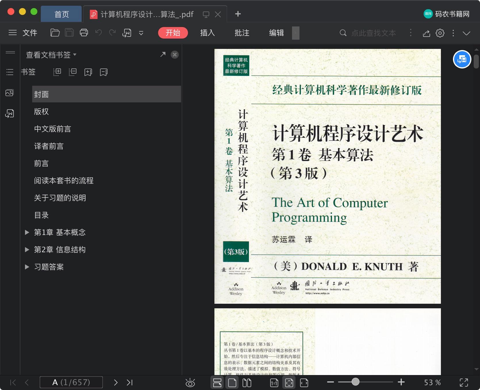Open the settings gear icon
480x390 pixels.
point(440,33)
